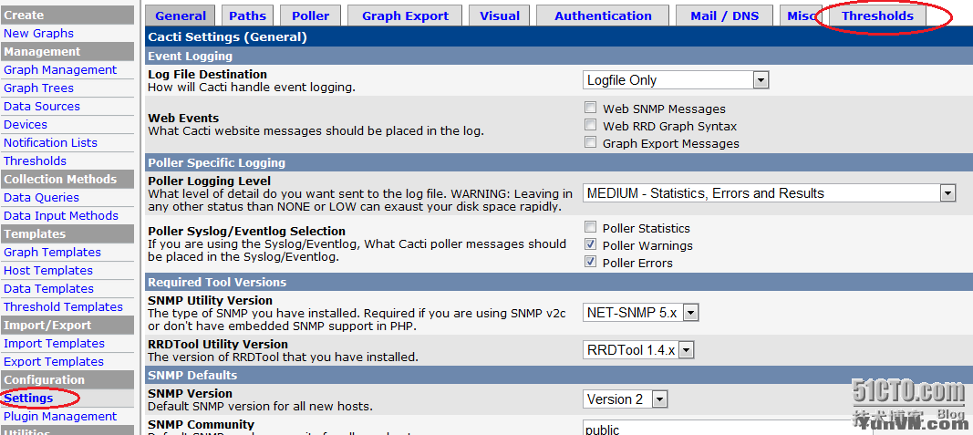Open Data Queries link

[42, 197]
